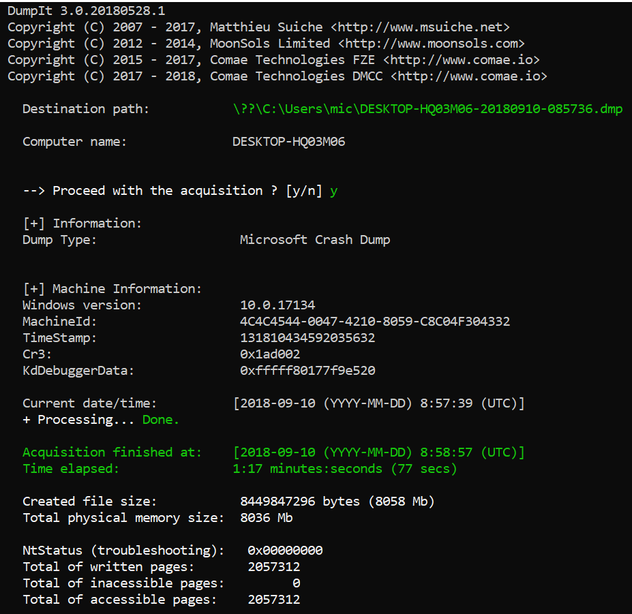This screenshot has width=632, height=614.
Task: Click the 'Time elapsed:' label
Action: 71,469
